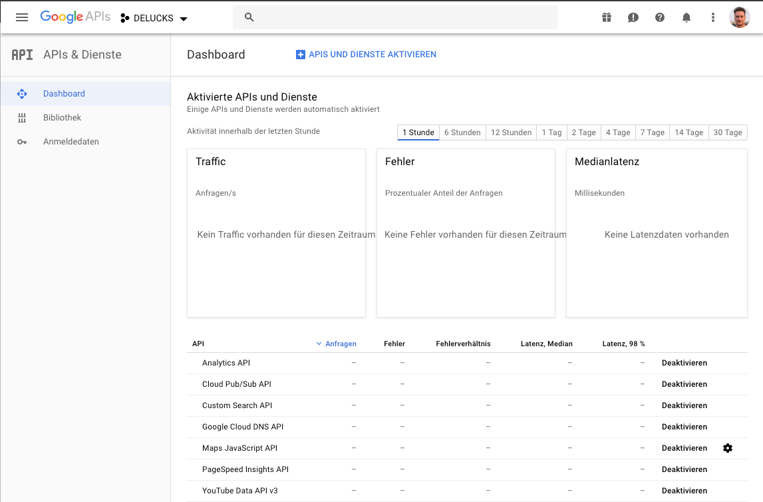Click the plus icon beside APIs aktivieren

click(301, 55)
